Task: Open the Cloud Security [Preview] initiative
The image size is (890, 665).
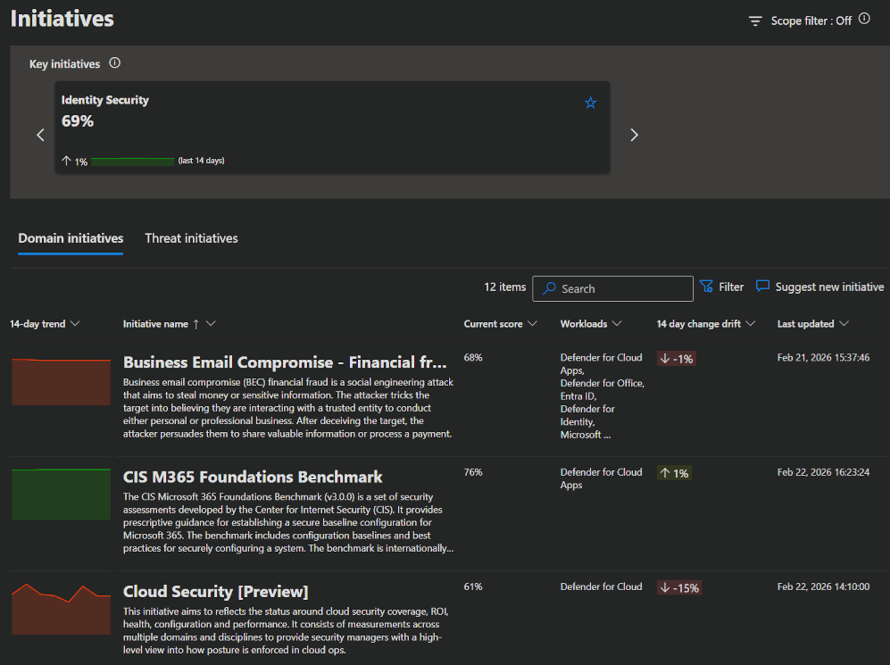Action: click(x=215, y=592)
